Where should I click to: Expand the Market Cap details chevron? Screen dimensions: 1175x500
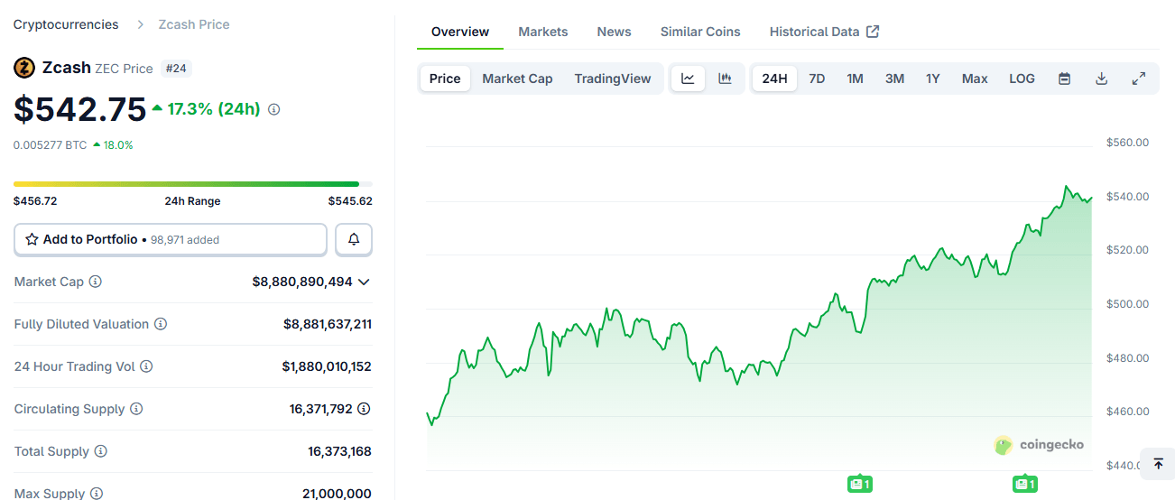(x=364, y=282)
